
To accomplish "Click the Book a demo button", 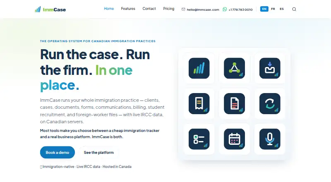I will click(58, 152).
